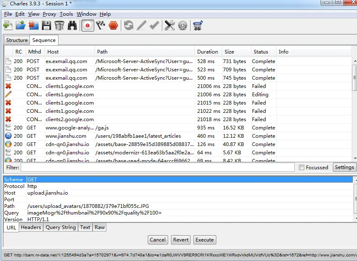Select Host upload.jianshu.io row
357x261 pixels.
tap(178, 193)
